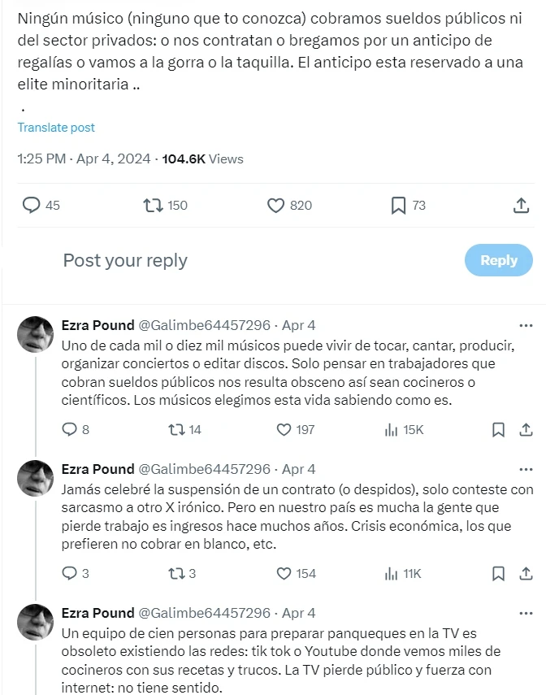This screenshot has height=695, width=546.
Task: Click Translate post link
Action: [x=56, y=128]
